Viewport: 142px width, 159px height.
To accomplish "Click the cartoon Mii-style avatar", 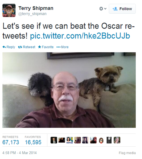I will click(x=101, y=140).
